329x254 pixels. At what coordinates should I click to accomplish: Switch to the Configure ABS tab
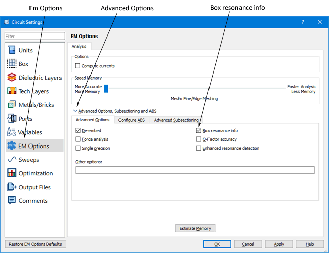click(x=131, y=120)
